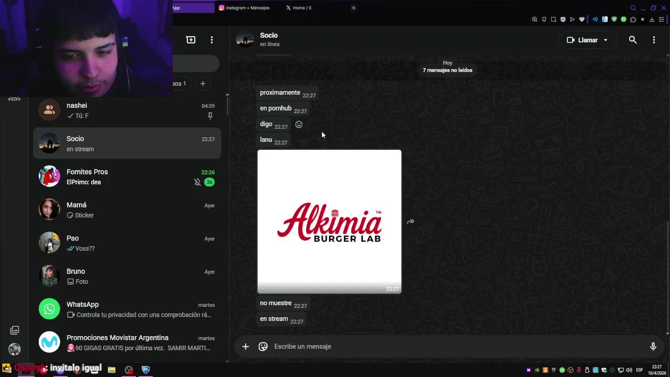670x377 pixels.
Task: Search within the Socio conversation
Action: (633, 40)
